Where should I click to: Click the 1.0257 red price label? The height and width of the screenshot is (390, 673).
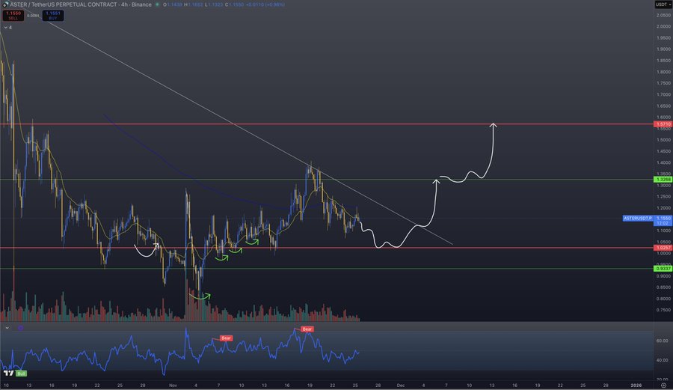[663, 248]
